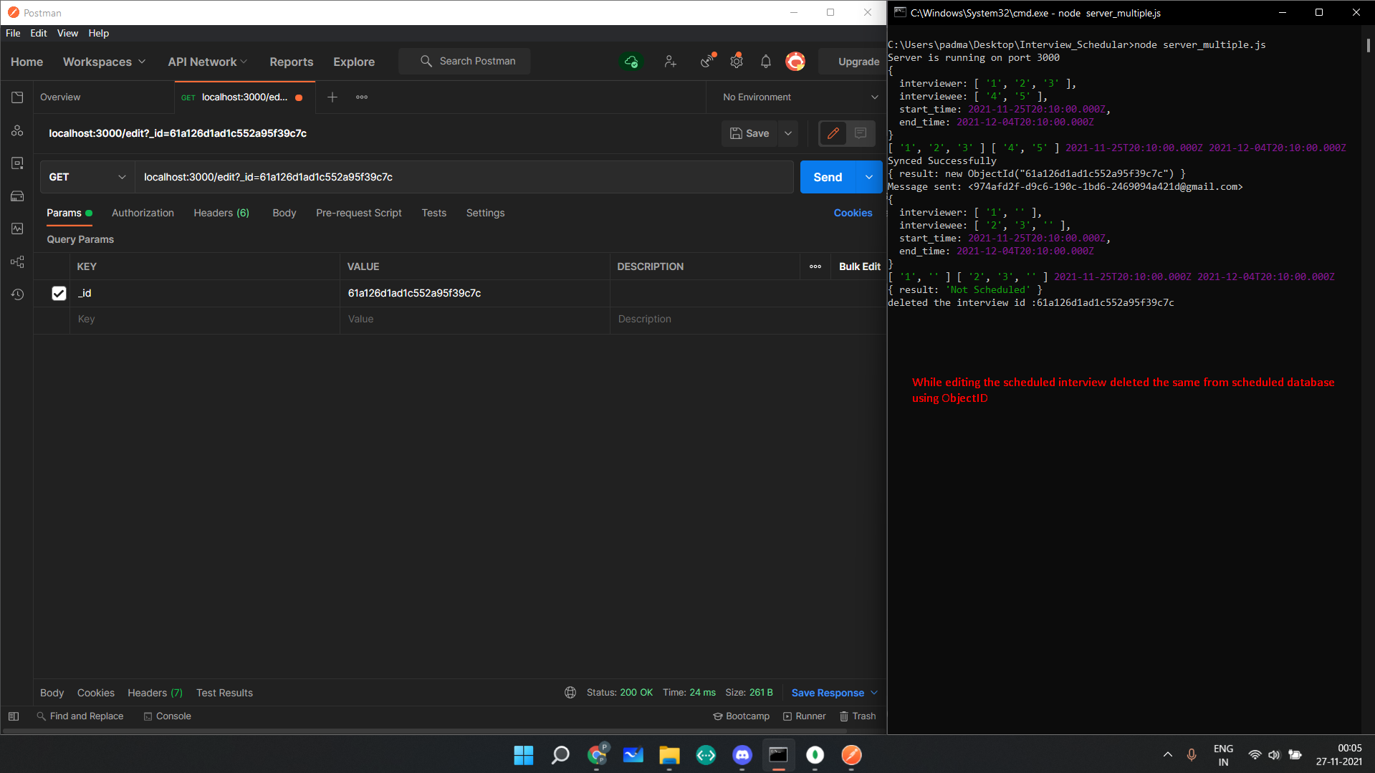Expand the API Network menu
Viewport: 1375px width, 773px height.
(208, 62)
